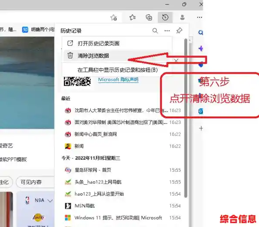
Task: Open the 明确两个问题 bookmark with 知 icon
Action: [38, 29]
